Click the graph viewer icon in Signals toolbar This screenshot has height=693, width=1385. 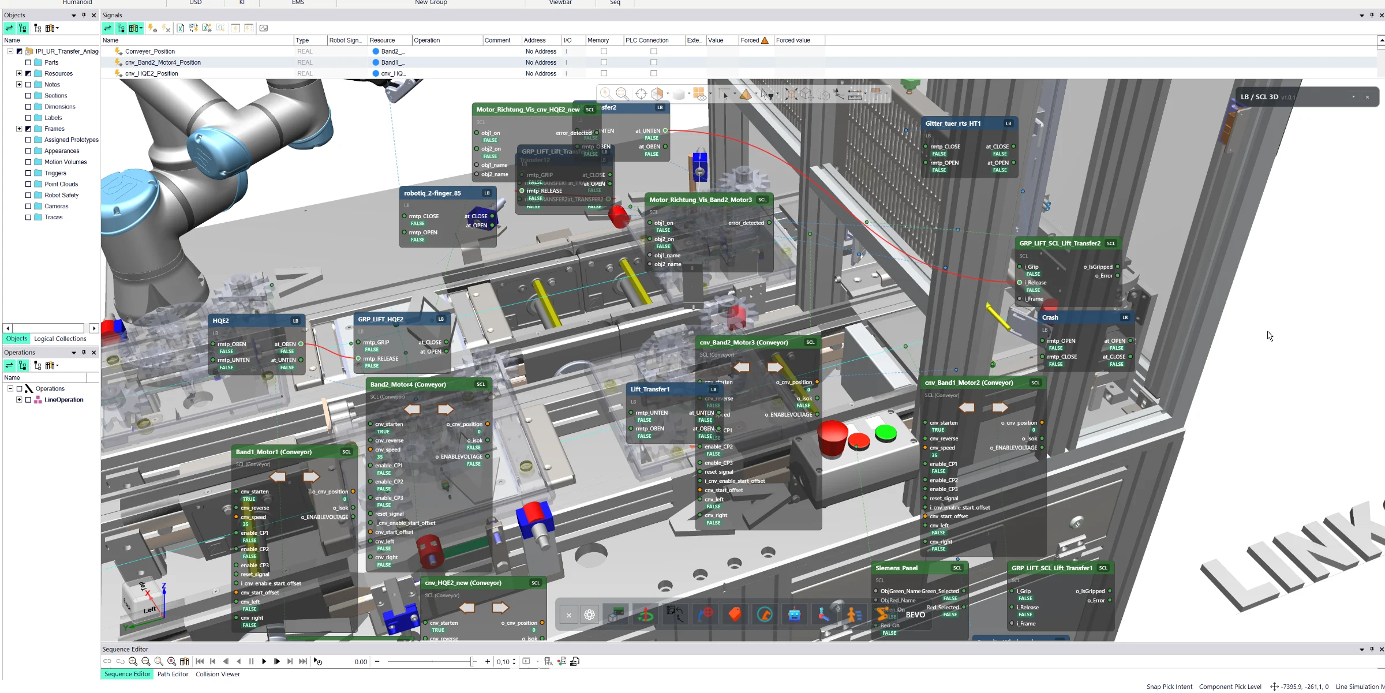tap(264, 28)
